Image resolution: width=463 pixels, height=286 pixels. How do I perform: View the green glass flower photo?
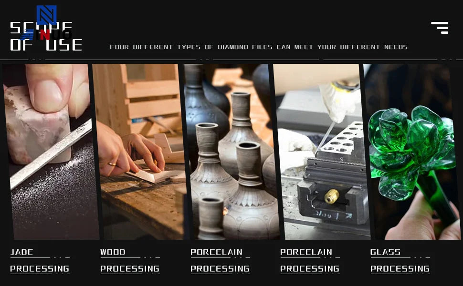pyautogui.click(x=411, y=152)
